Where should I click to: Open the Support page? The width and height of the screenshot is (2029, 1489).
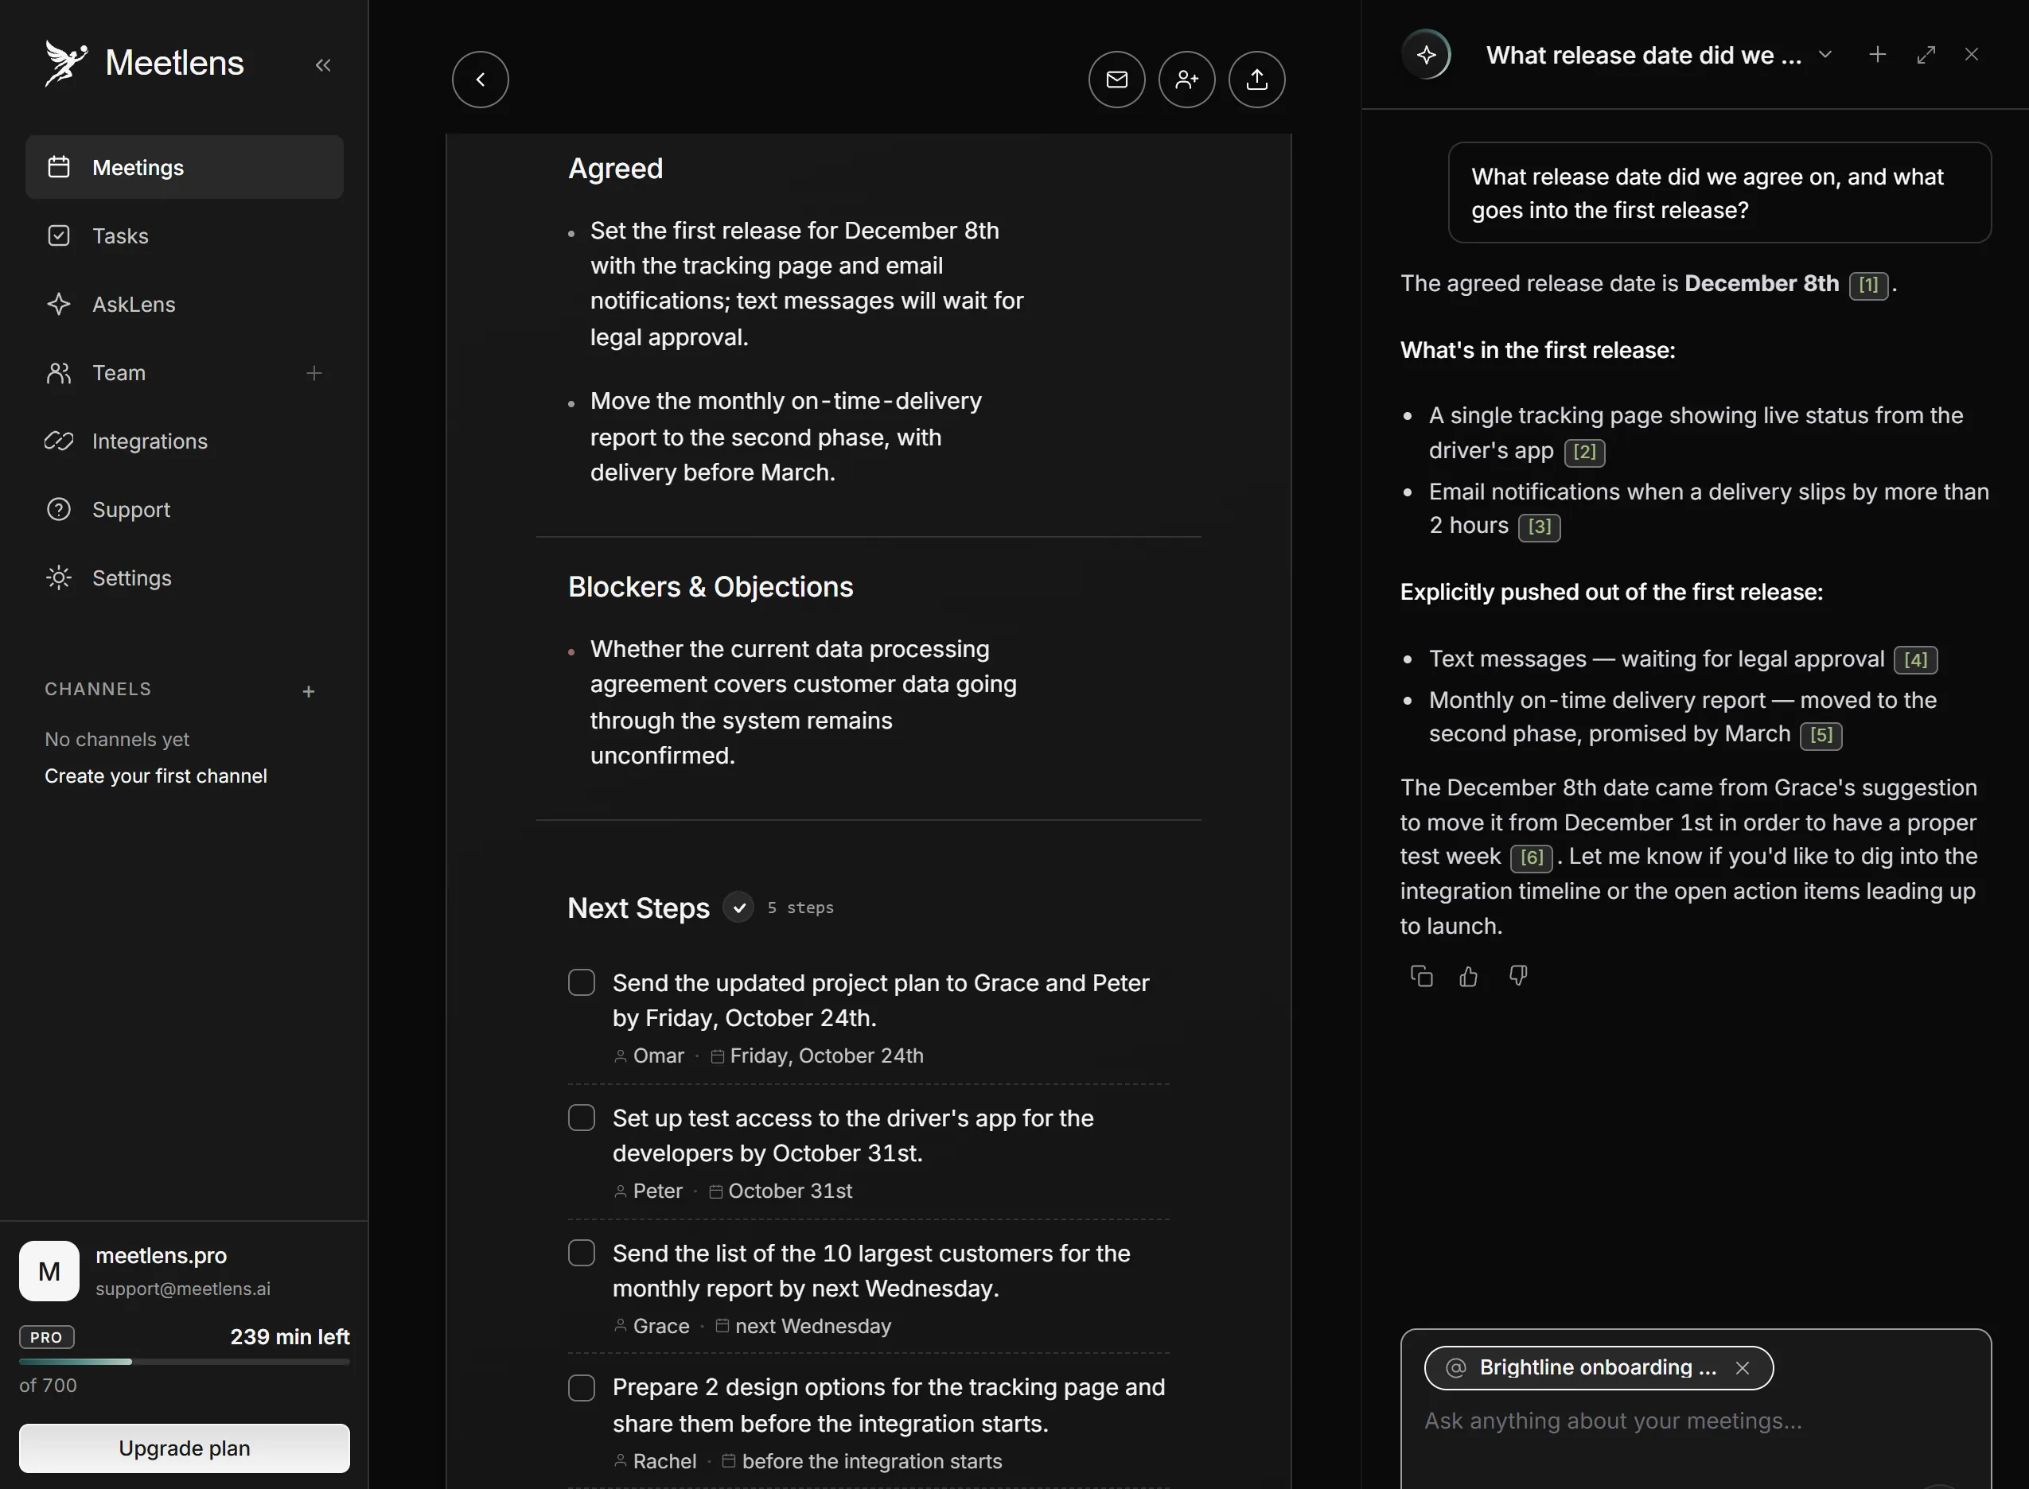184,510
